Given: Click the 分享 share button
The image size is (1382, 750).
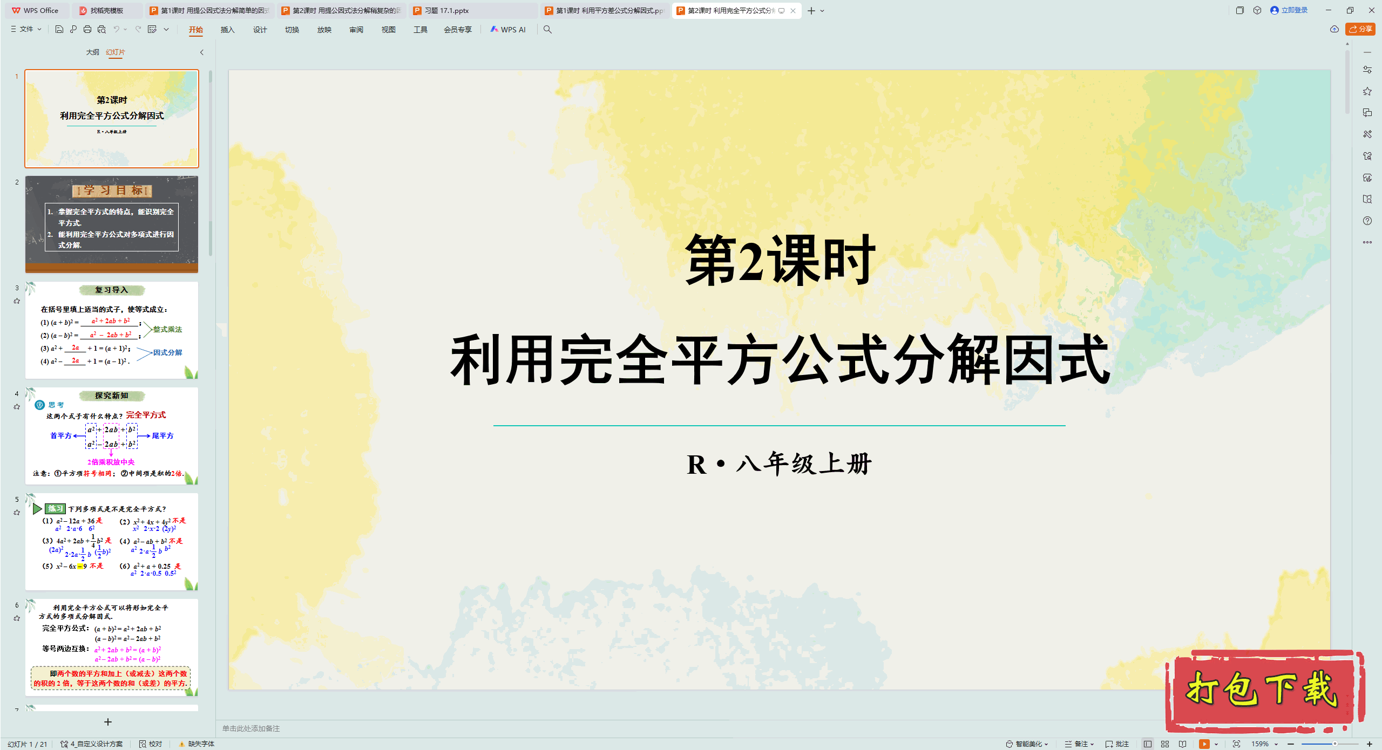Looking at the screenshot, I should pos(1360,29).
